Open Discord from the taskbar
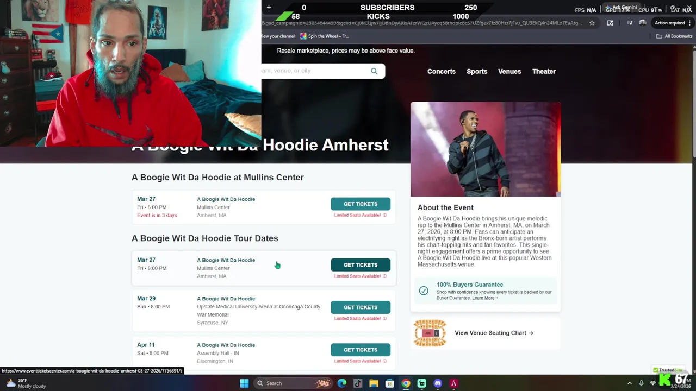Viewport: 696px width, 391px height. tap(438, 383)
